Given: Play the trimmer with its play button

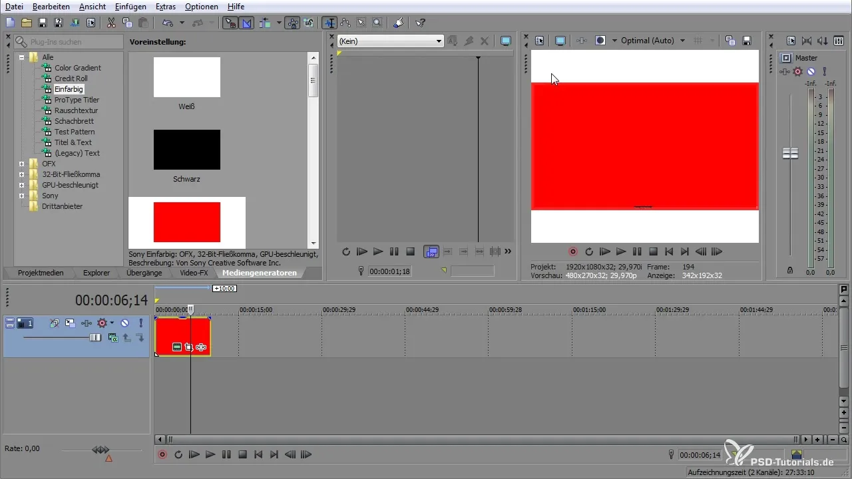Looking at the screenshot, I should (x=378, y=252).
